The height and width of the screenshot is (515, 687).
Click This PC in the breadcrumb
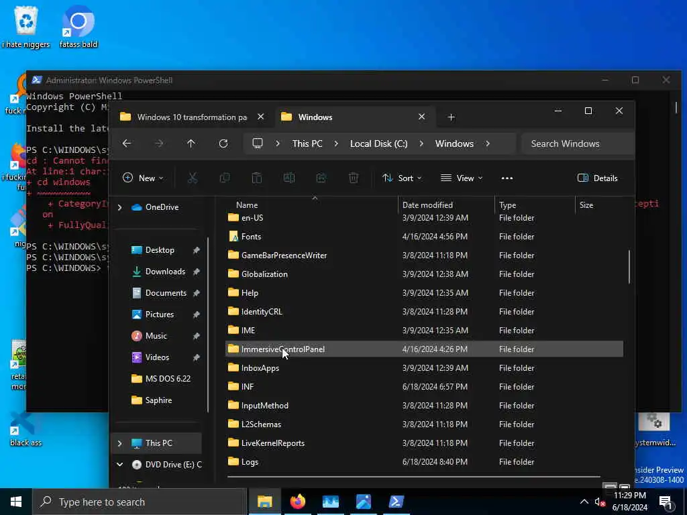click(307, 144)
